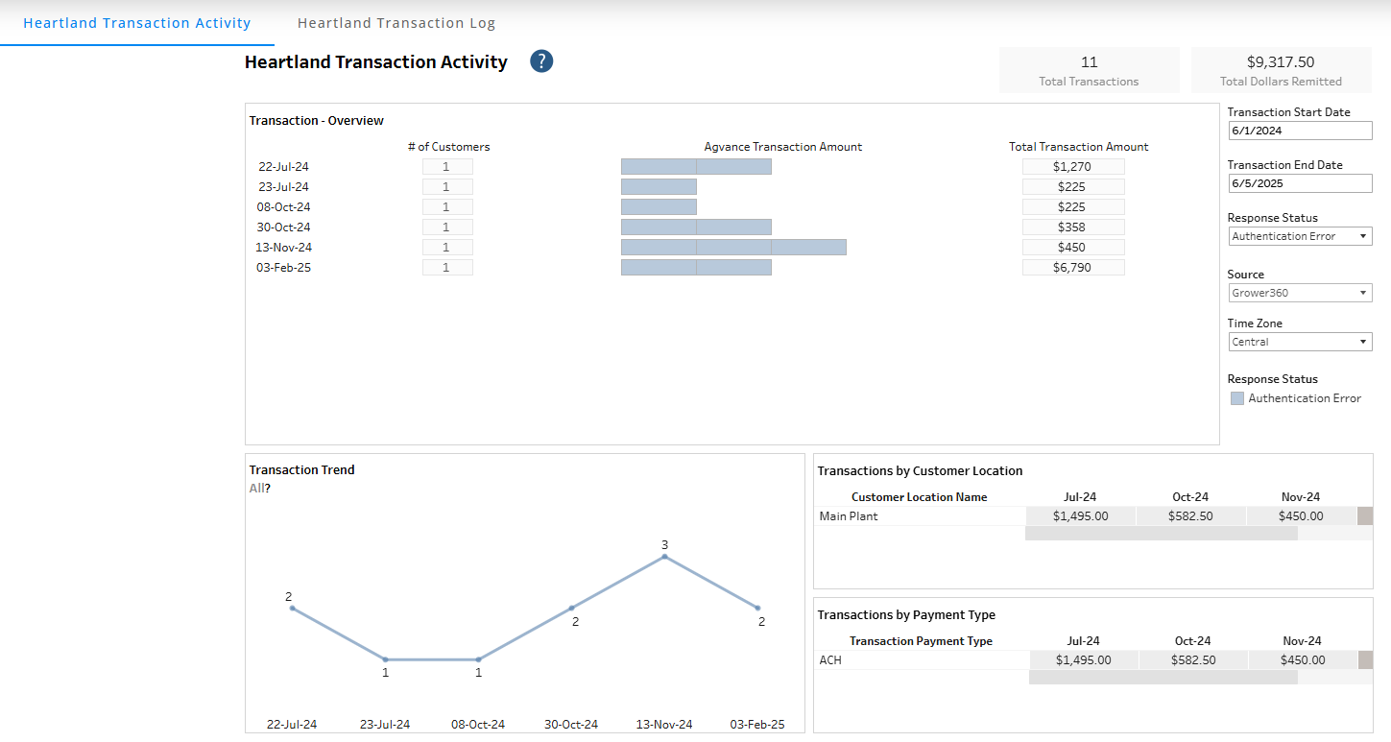Click the Oct-24 header in Customer Location table
Viewport: 1391px width, 742px height.
click(1190, 497)
